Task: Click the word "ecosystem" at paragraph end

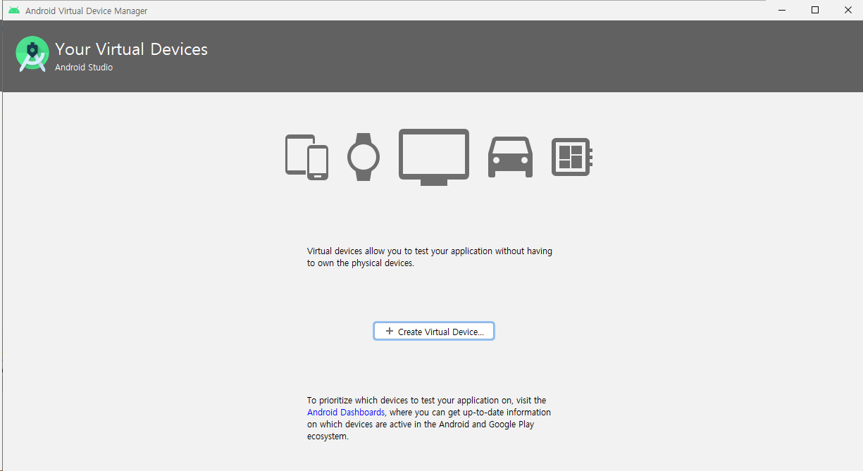Action: click(327, 437)
